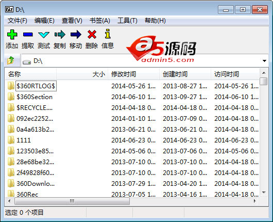Click the 360Rec folder name

[x=27, y=194]
